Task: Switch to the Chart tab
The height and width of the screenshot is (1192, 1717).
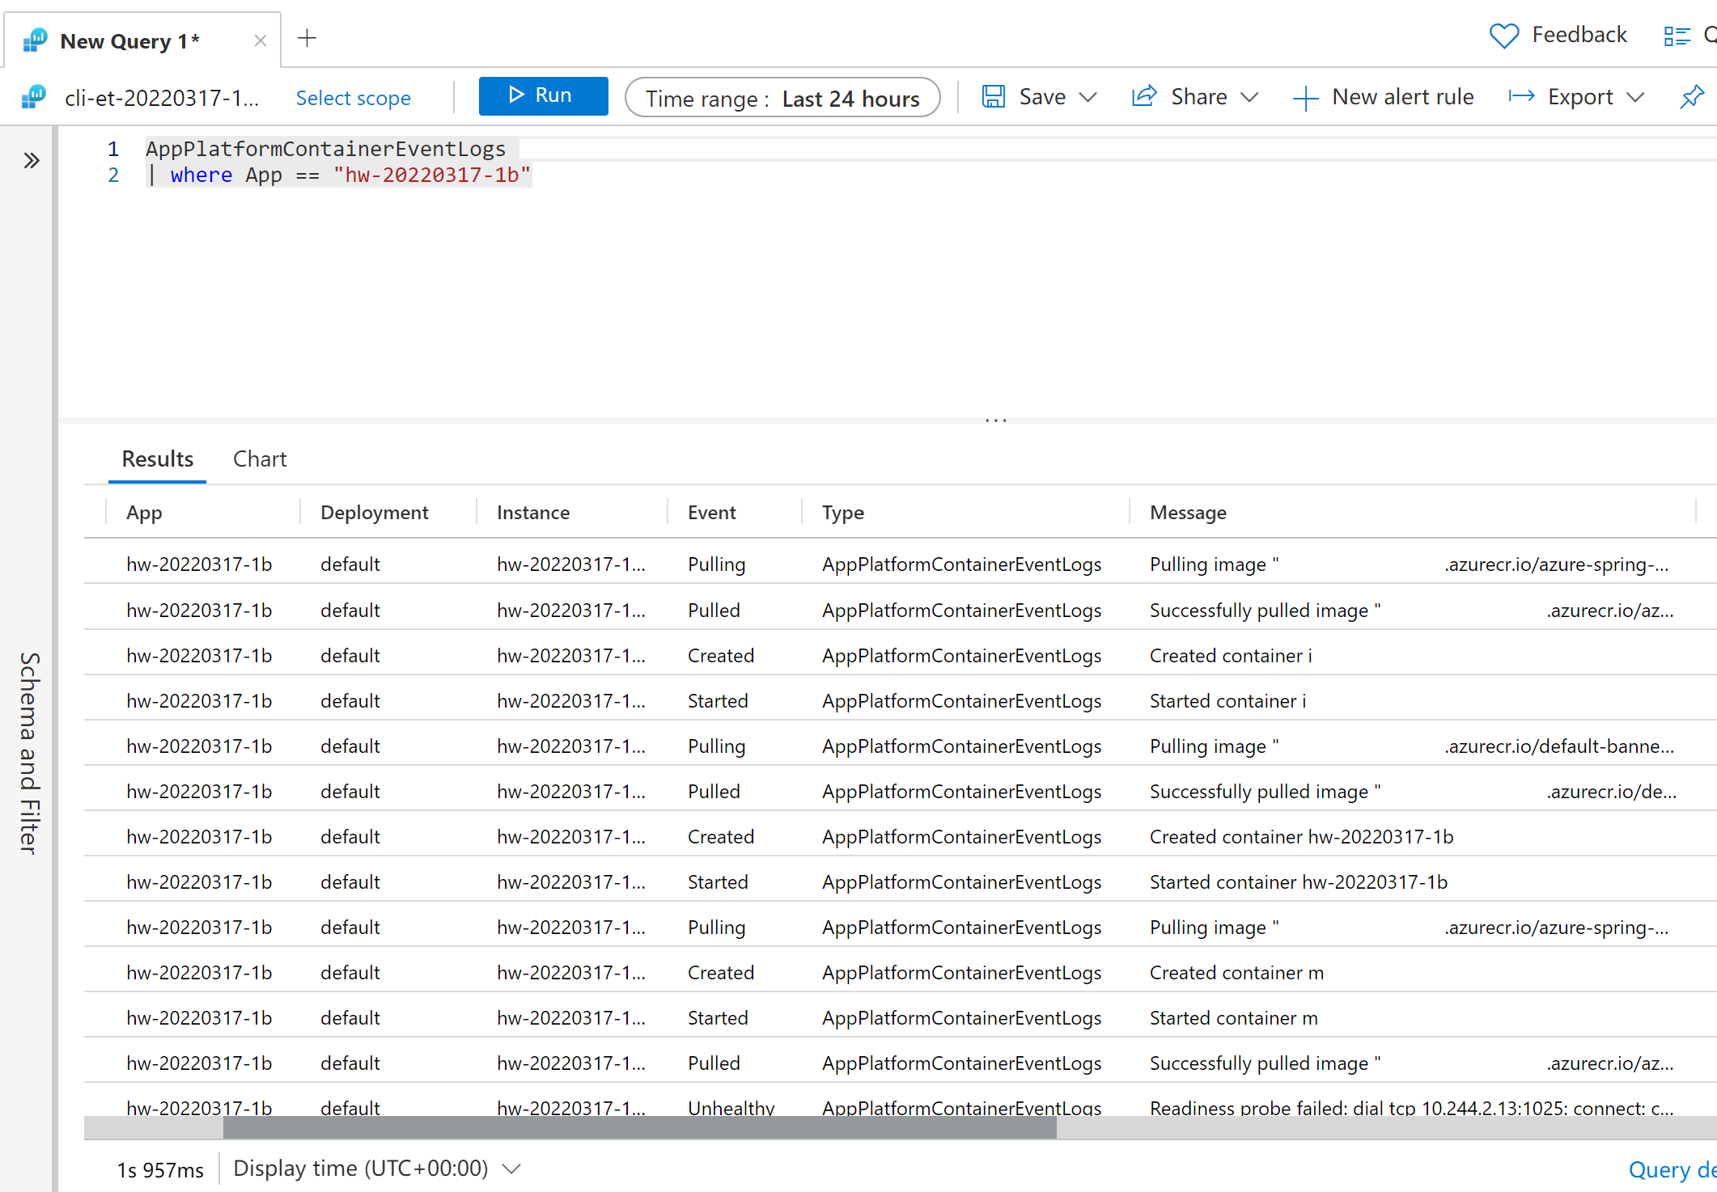Action: (x=260, y=459)
